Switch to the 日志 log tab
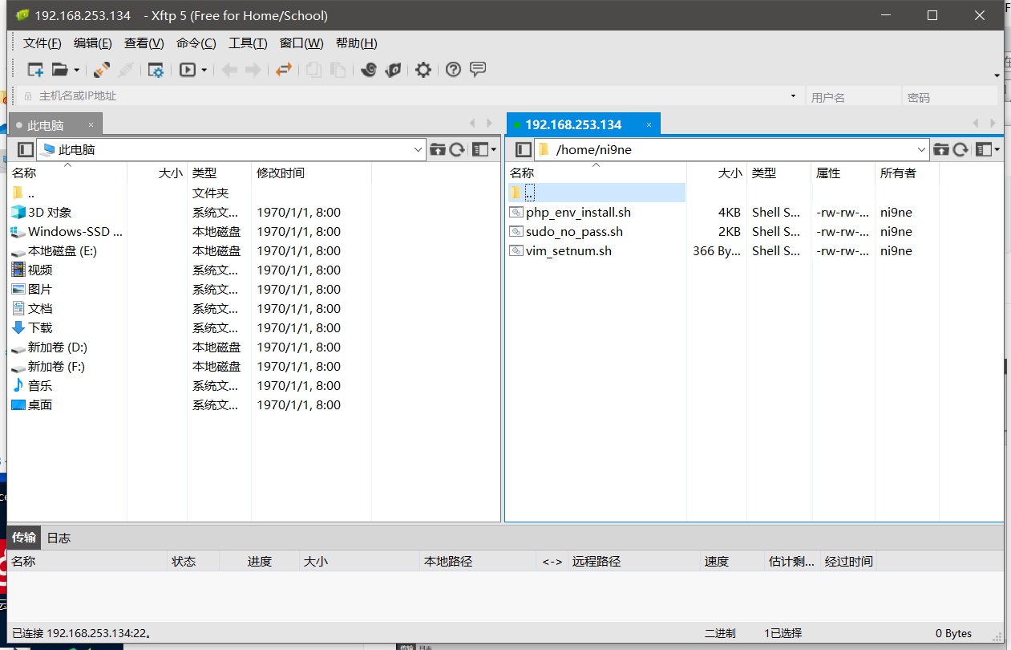The image size is (1011, 650). [x=59, y=538]
